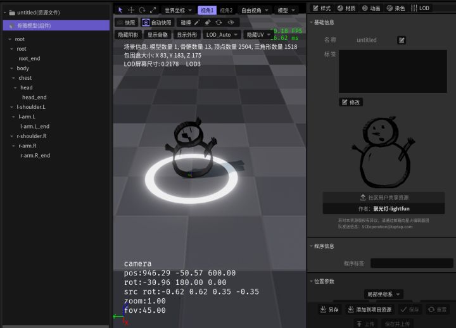456x328 pixels.
Task: Collapse the 基础信息 section
Action: 311,22
